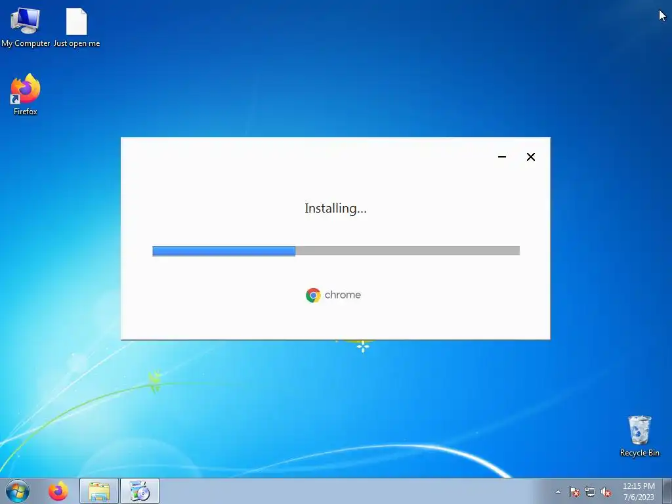Open the network status tray icon
Viewport: 672px width, 504px height.
click(590, 492)
